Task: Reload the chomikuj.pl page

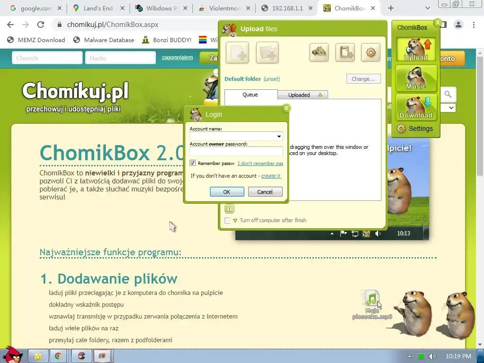Action: [x=41, y=25]
